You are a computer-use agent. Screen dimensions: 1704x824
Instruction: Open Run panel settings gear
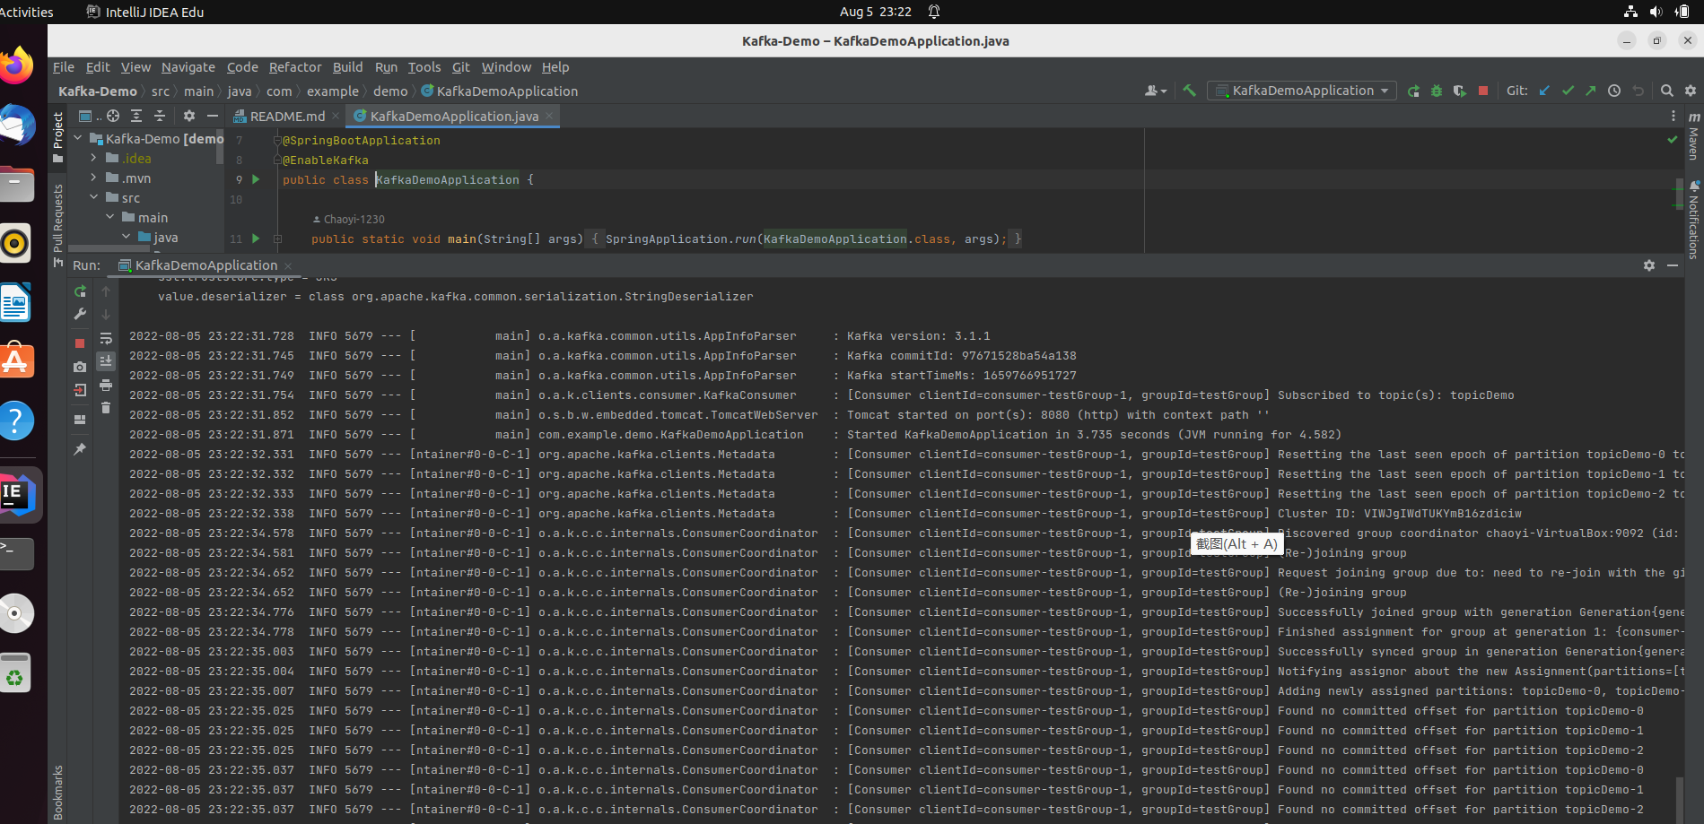click(x=1649, y=265)
